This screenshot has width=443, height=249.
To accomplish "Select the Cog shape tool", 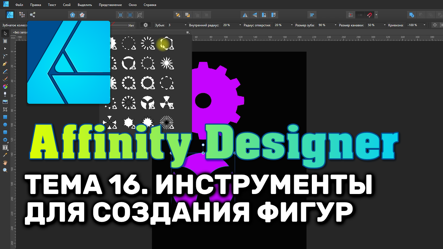I will click(5, 140).
